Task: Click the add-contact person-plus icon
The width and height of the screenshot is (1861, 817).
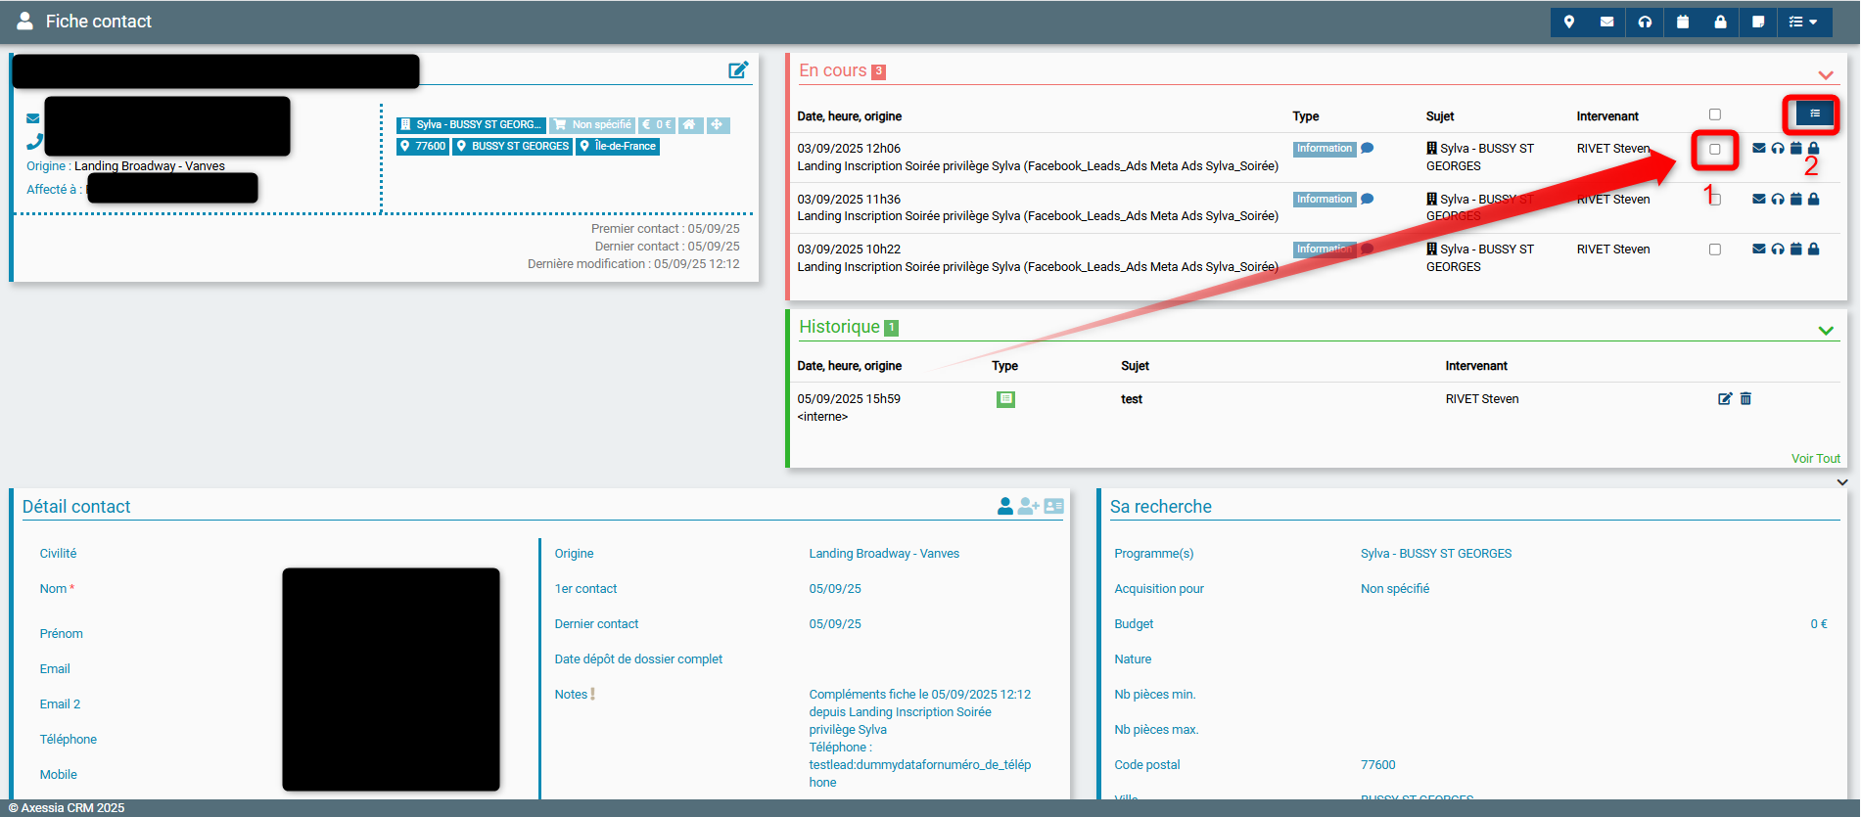Action: (1028, 506)
